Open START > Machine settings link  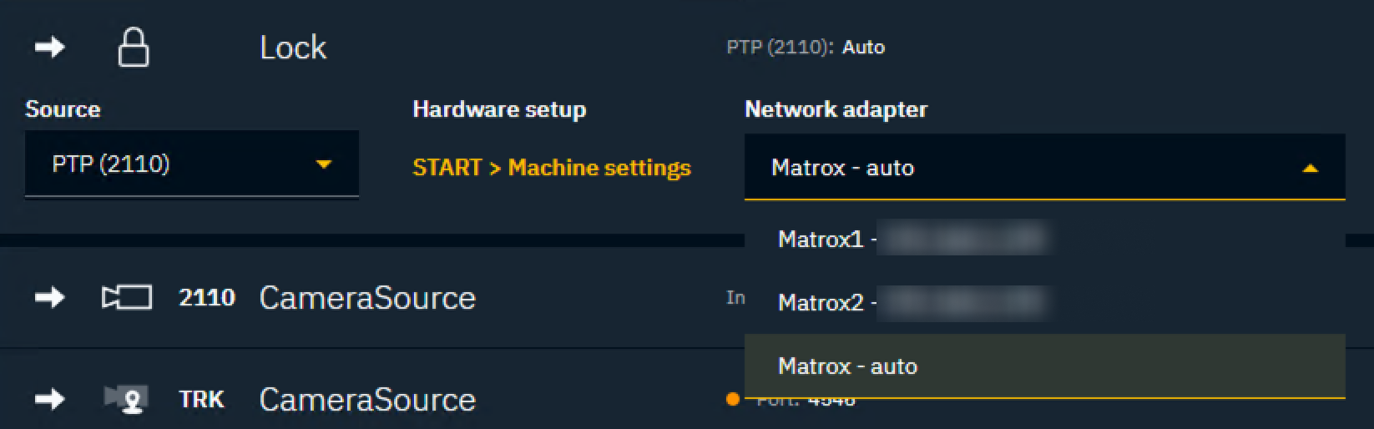pos(552,168)
